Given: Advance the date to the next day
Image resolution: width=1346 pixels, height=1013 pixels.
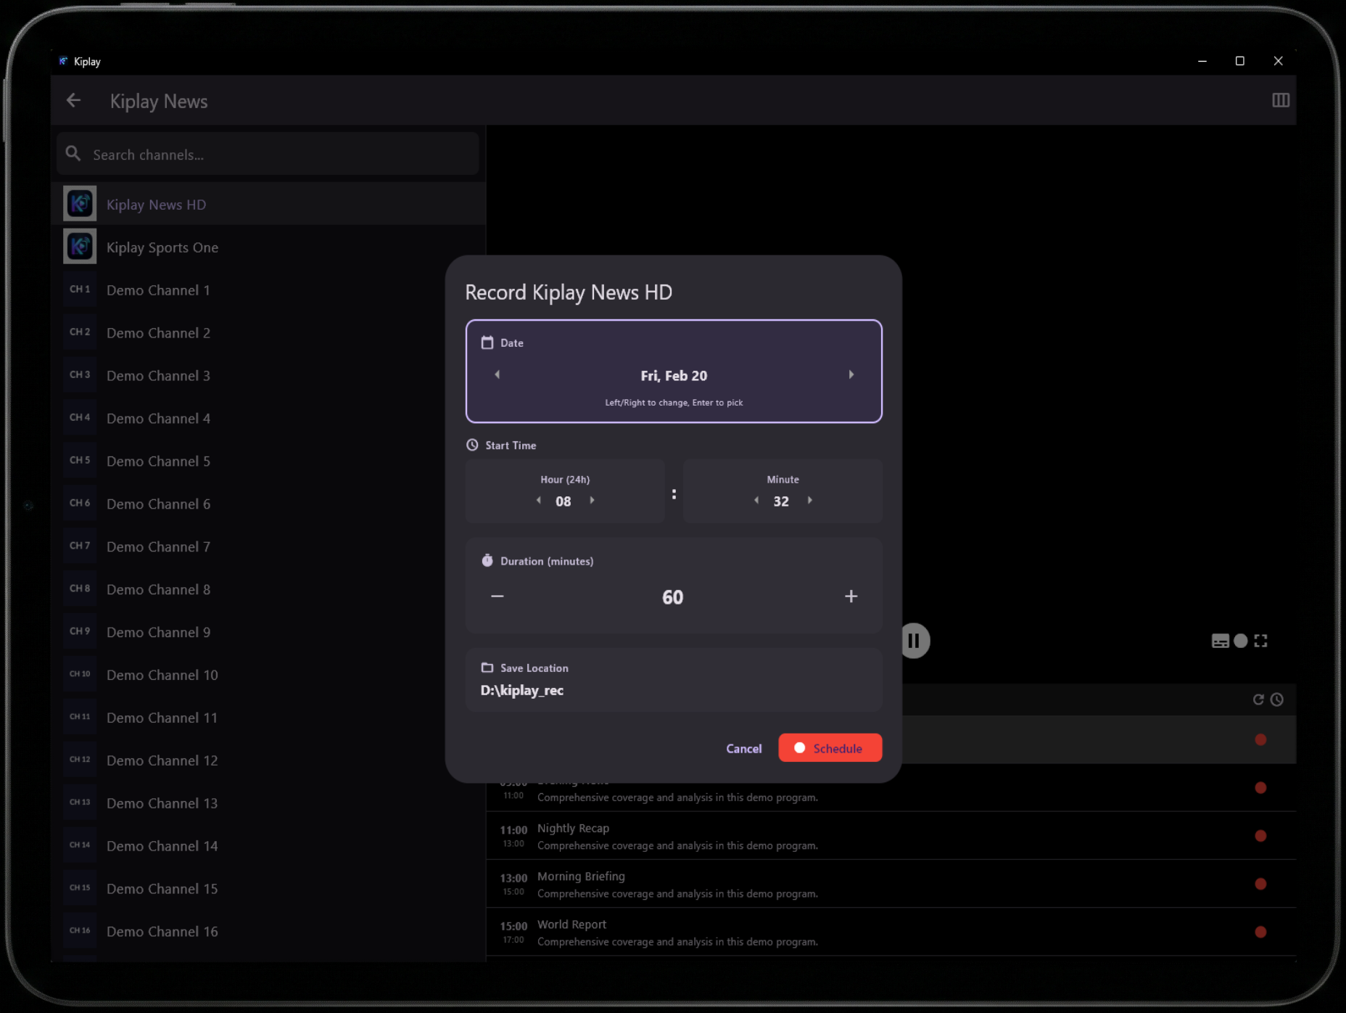Looking at the screenshot, I should (x=851, y=374).
